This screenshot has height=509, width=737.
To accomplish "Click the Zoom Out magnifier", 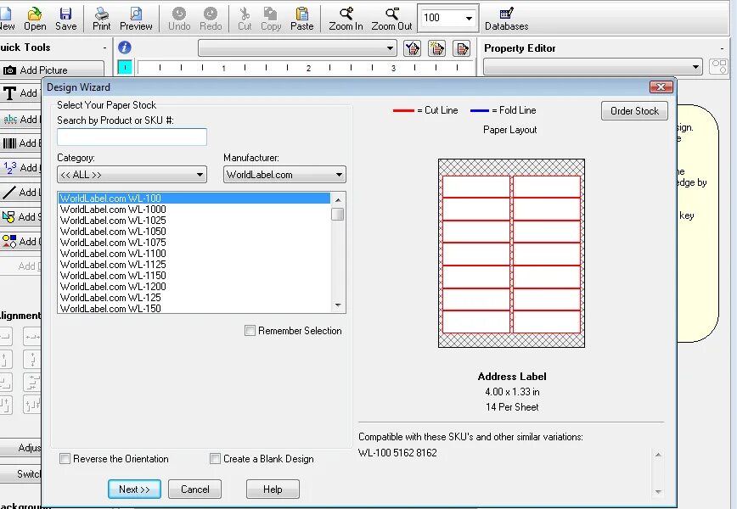I will coord(391,20).
